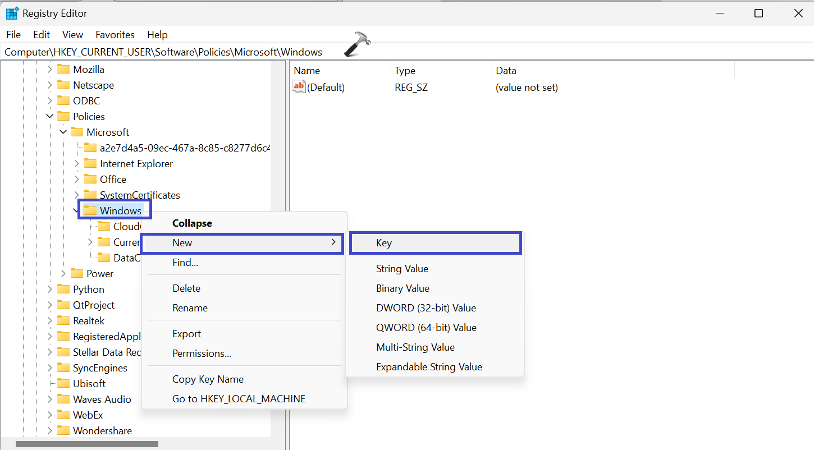Open Permissions... from the context menu

(x=244, y=353)
